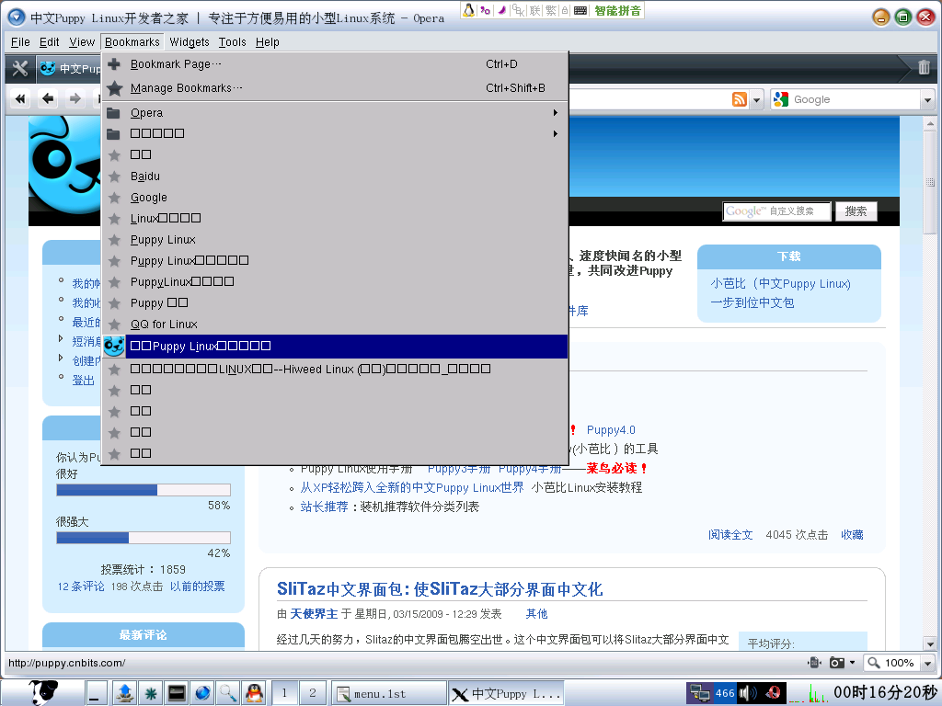Open the SliTaz中文界面包 article title
The height and width of the screenshot is (706, 942).
coord(439,589)
